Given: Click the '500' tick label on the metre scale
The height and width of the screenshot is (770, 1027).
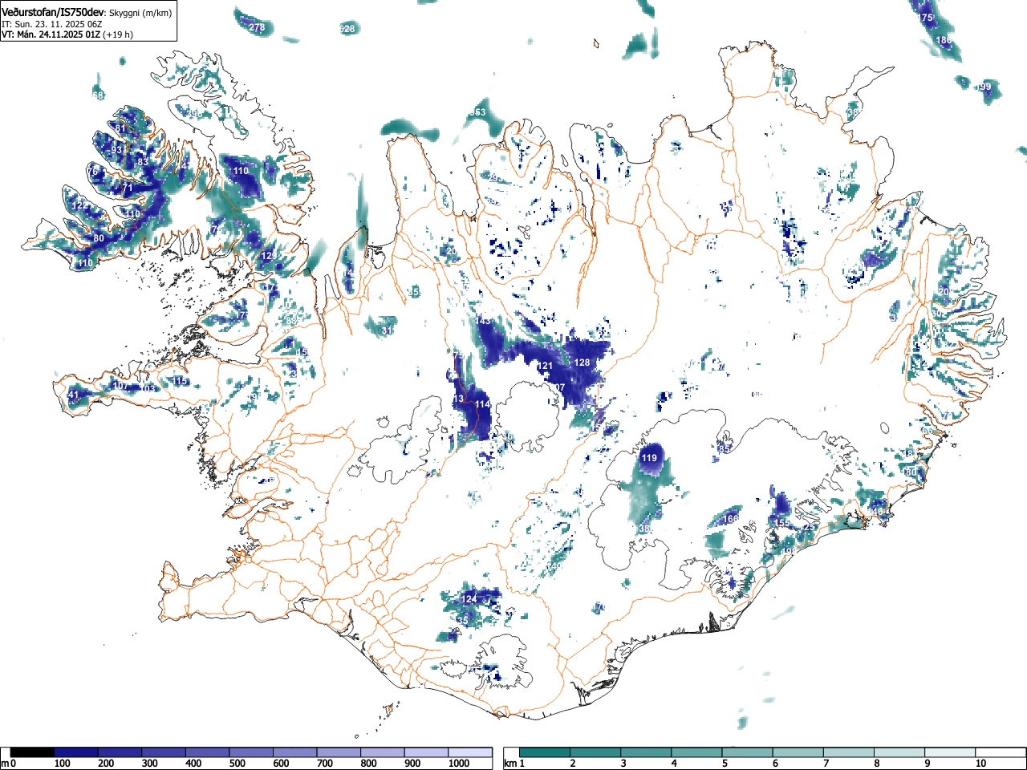Looking at the screenshot, I should pos(237,764).
